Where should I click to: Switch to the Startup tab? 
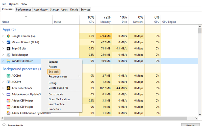click(x=54, y=10)
